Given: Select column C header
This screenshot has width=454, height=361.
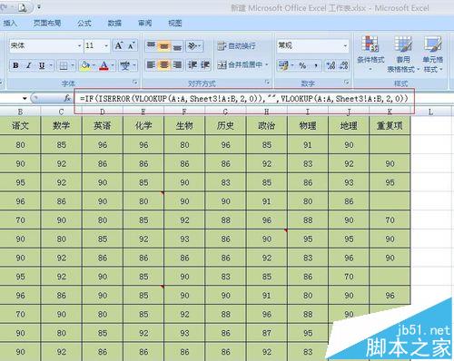Looking at the screenshot, I should (x=61, y=112).
